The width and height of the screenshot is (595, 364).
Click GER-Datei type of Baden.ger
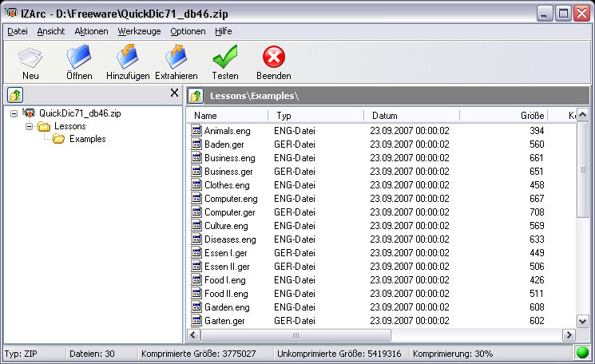pyautogui.click(x=295, y=144)
